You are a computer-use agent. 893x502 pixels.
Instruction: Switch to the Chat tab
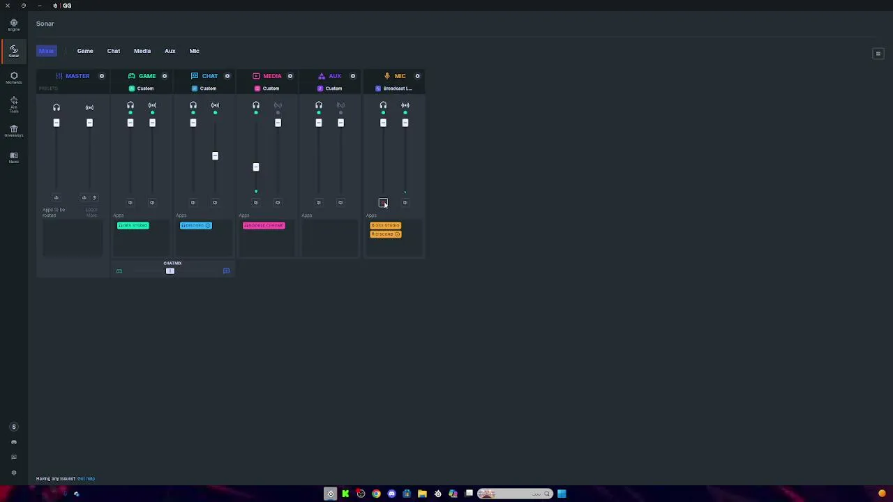coord(114,51)
